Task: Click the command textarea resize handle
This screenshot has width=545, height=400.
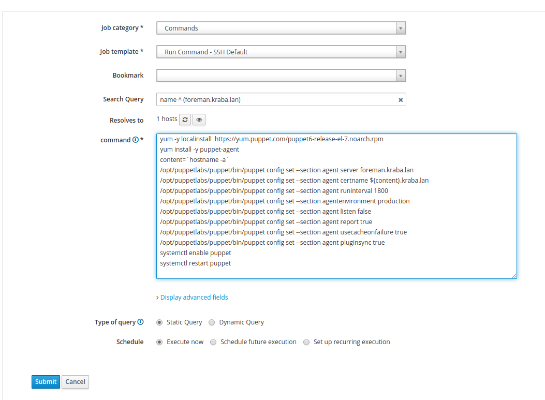Action: [514, 276]
